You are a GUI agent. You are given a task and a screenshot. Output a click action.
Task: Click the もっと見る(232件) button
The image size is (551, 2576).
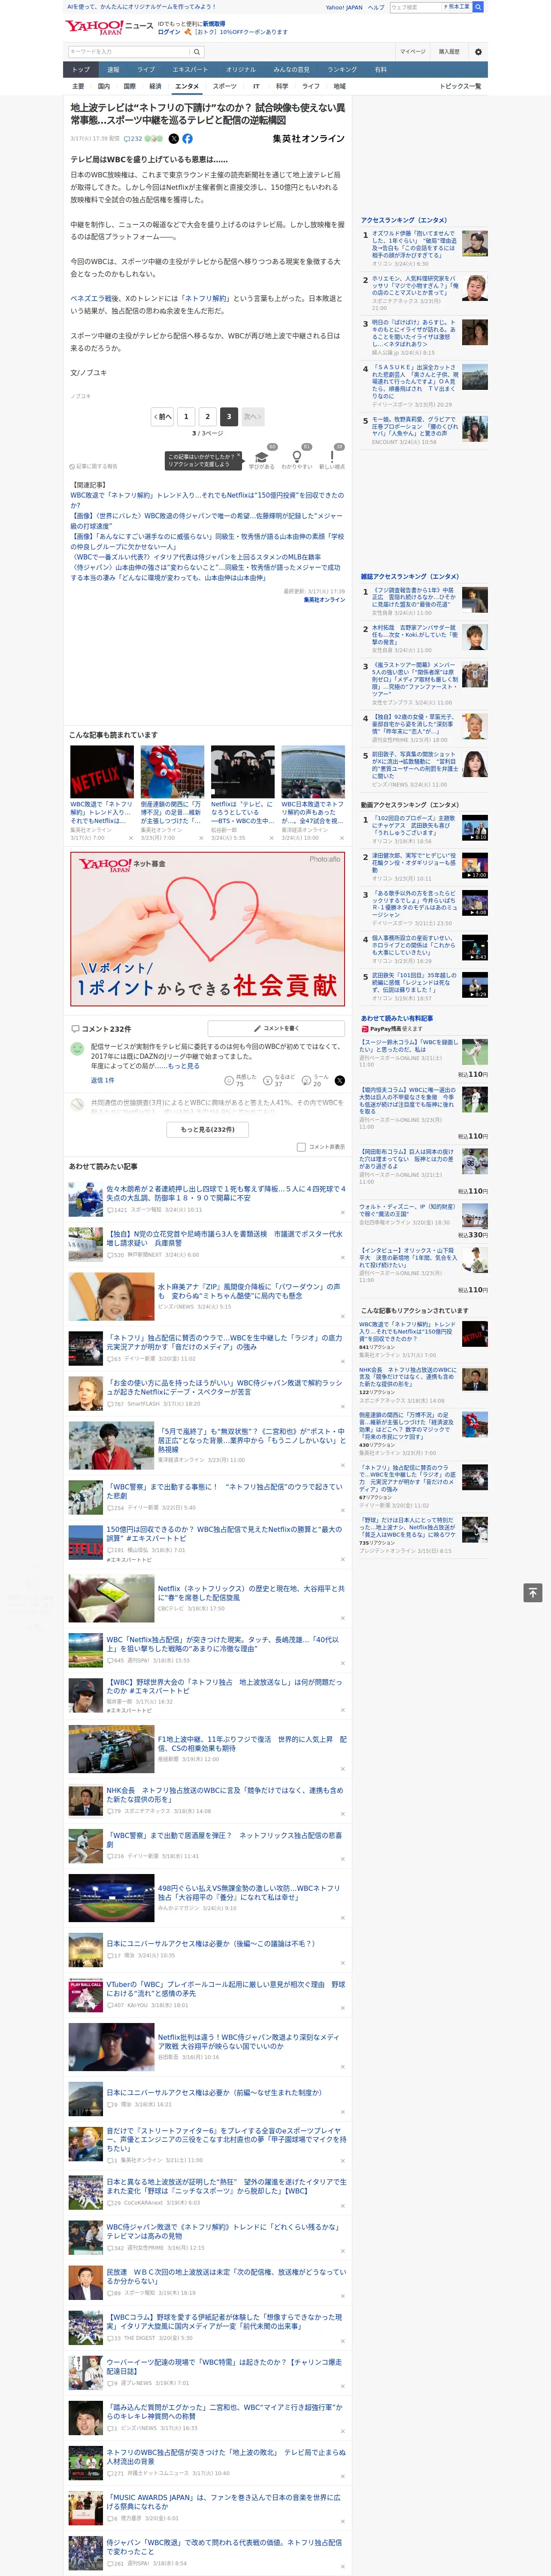pos(208,1129)
